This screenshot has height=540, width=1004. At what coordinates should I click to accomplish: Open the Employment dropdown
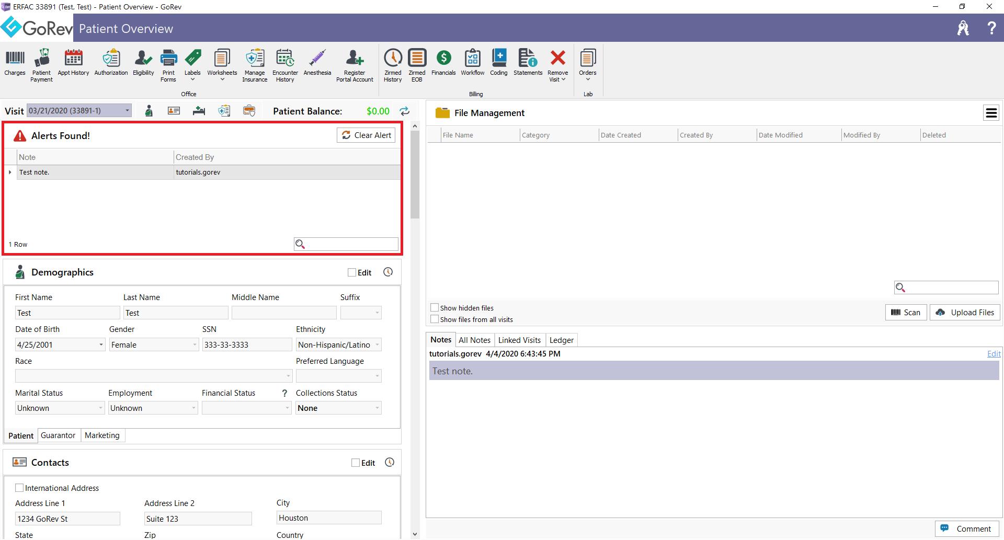193,408
